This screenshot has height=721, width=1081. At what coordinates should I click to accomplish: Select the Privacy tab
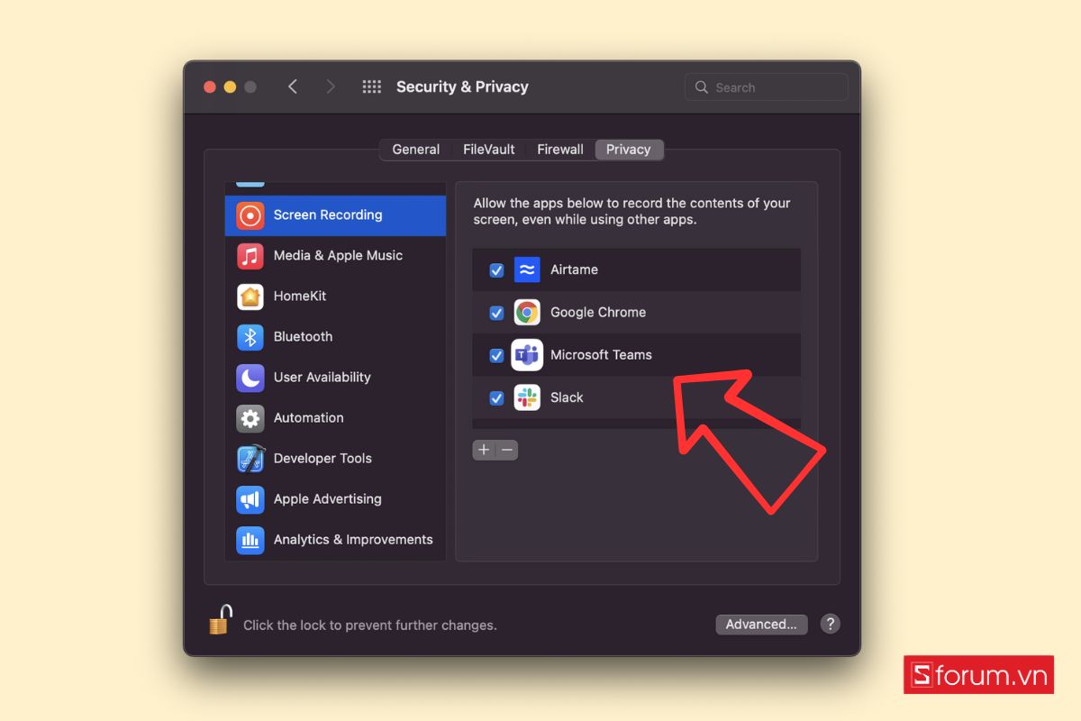click(x=629, y=150)
